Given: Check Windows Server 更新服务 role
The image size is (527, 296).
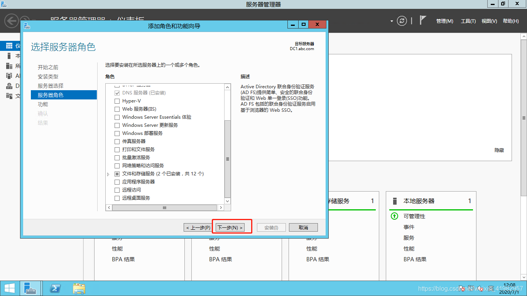Looking at the screenshot, I should (117, 125).
